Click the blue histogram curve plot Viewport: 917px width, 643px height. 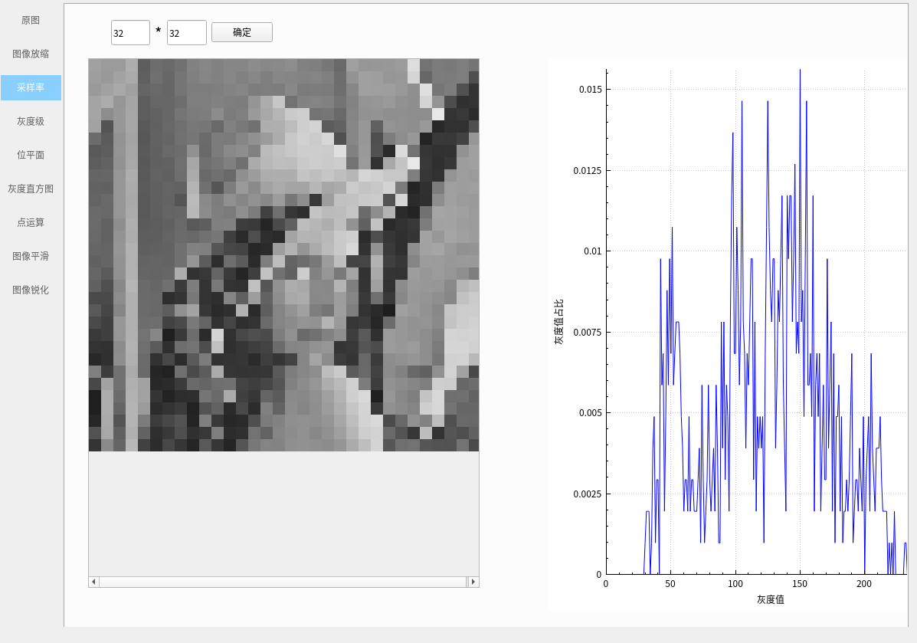coord(757,322)
